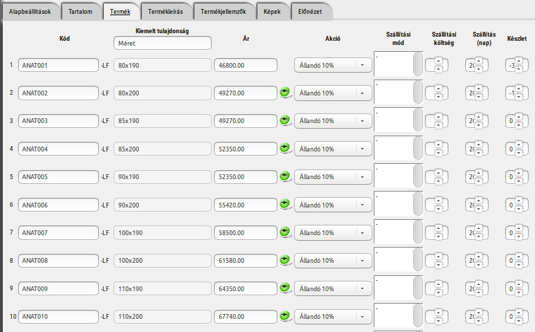Click the size field showing 85x190
This screenshot has height=332, width=535.
(x=163, y=121)
